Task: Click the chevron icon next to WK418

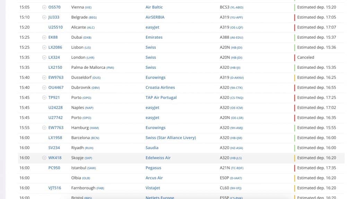Action: [44, 158]
